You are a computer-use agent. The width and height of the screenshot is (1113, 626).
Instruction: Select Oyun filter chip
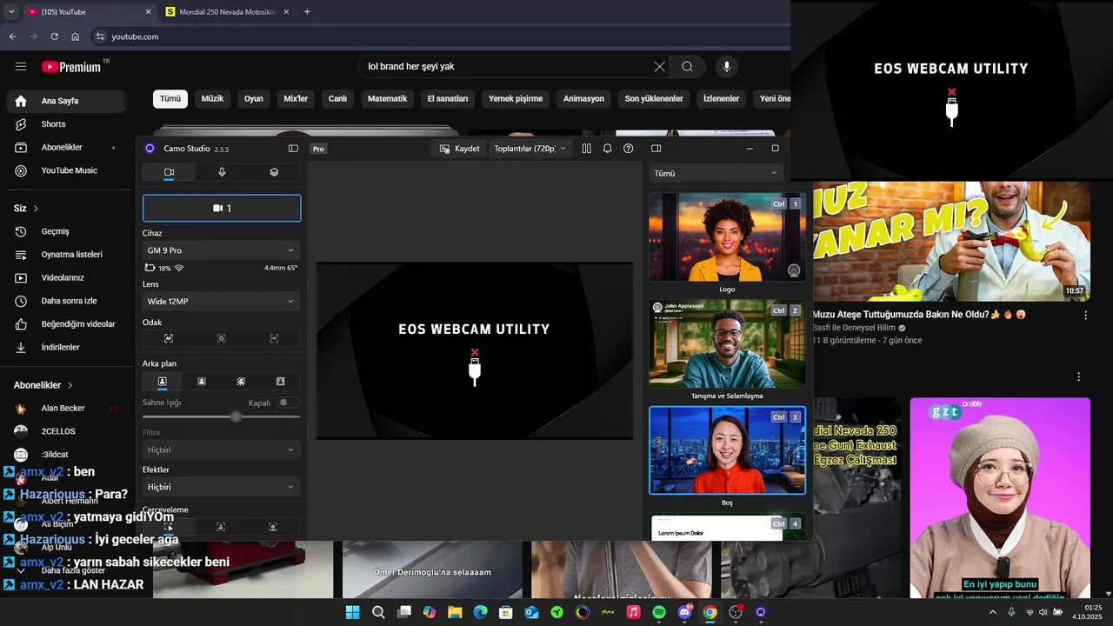pyautogui.click(x=253, y=99)
